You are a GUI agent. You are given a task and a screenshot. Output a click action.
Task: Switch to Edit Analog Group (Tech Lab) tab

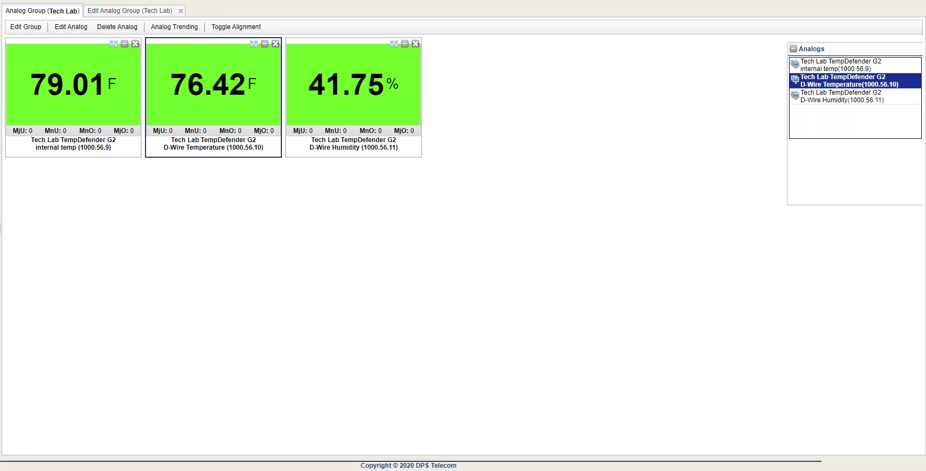130,11
